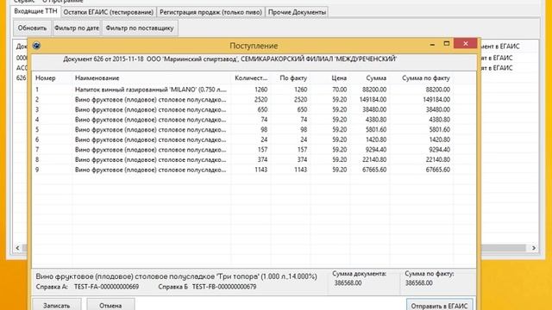Click quantity 24 in Количество column
The image size is (552, 310).
[x=264, y=139]
